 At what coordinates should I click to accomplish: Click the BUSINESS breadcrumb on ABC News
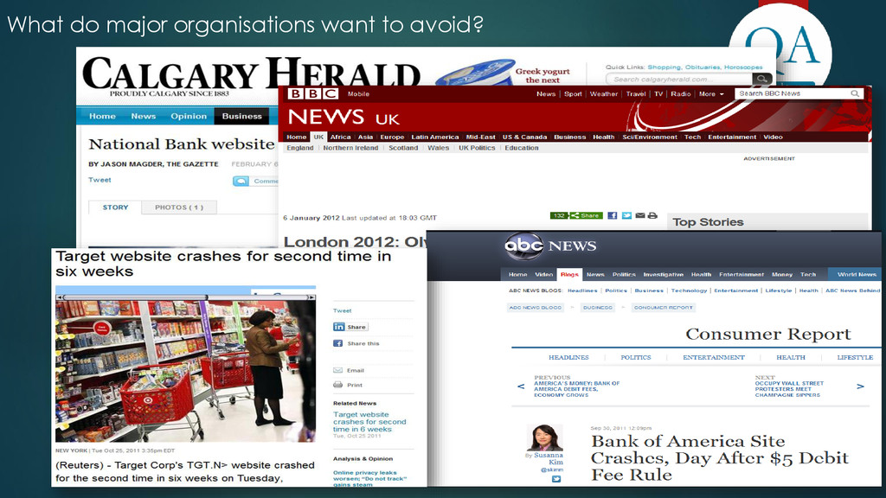597,308
